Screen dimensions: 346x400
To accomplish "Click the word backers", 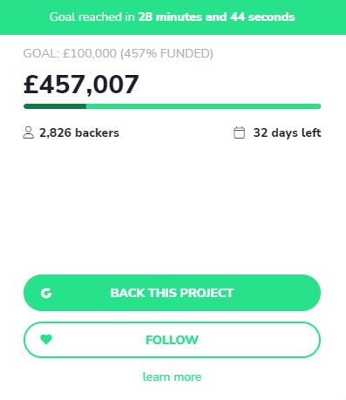I will [97, 132].
